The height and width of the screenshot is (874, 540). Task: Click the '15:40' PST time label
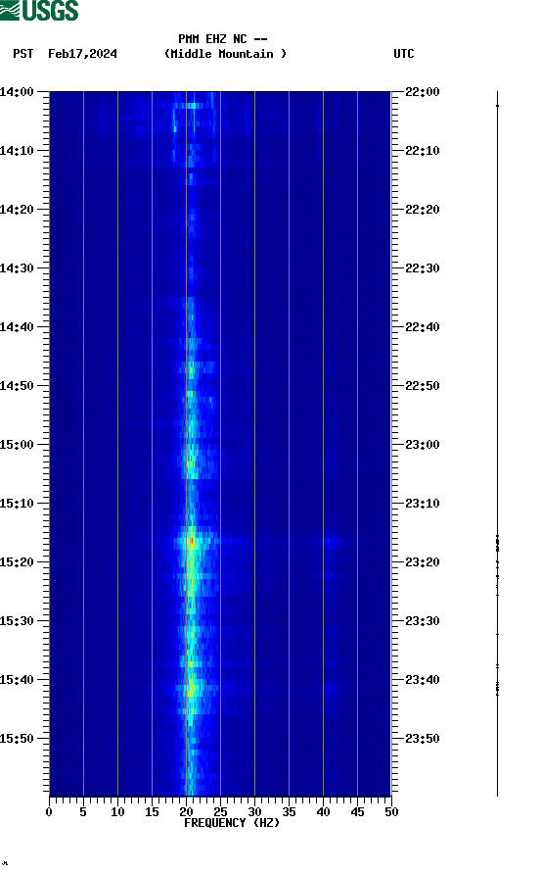tap(17, 680)
